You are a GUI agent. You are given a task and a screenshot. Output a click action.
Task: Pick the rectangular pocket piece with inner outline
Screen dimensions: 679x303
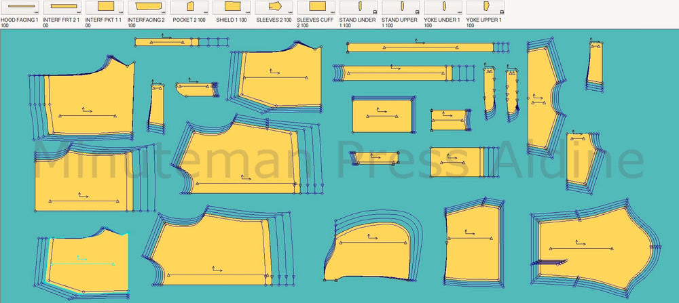(x=382, y=115)
